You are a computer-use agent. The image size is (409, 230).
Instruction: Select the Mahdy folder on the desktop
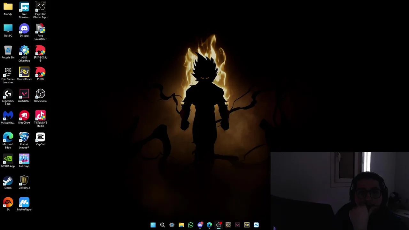[x=8, y=9]
